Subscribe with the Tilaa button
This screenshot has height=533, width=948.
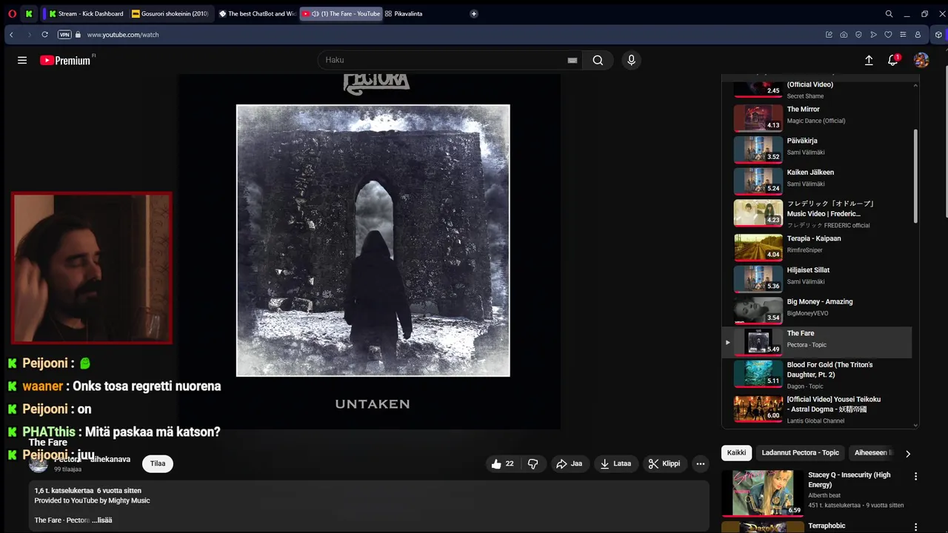click(158, 464)
